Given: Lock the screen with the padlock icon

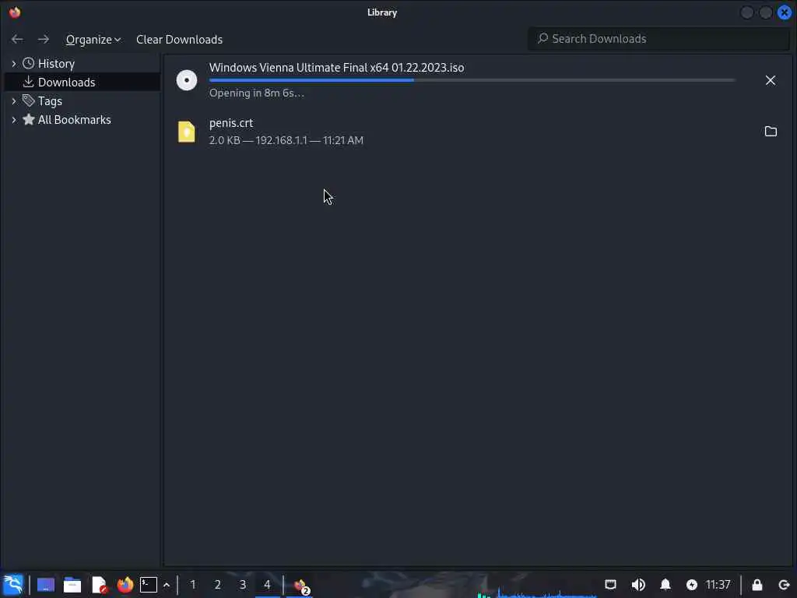Looking at the screenshot, I should tap(757, 585).
